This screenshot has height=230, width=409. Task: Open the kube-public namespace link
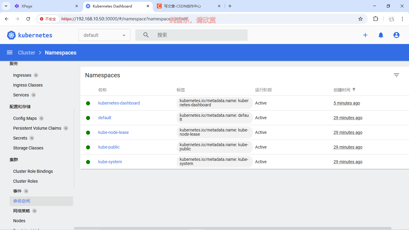tap(109, 147)
